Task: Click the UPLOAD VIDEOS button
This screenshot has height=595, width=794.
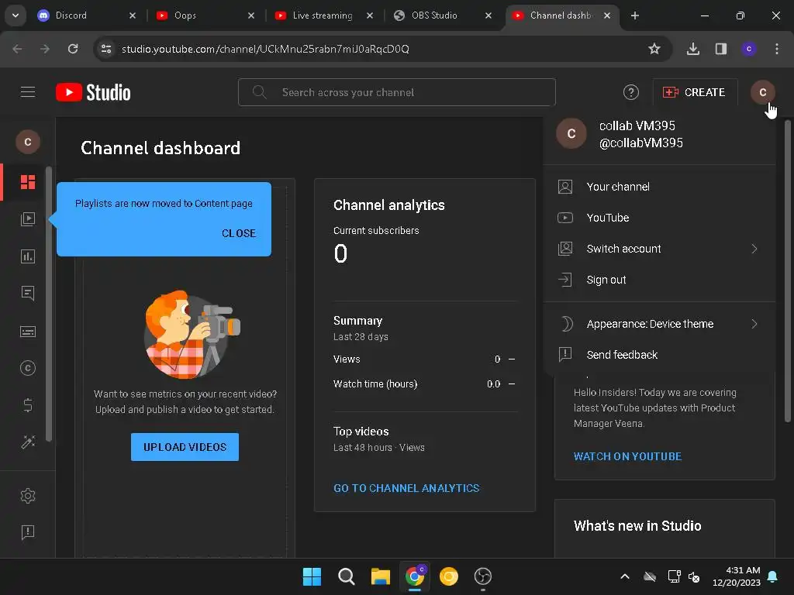Action: [x=185, y=447]
